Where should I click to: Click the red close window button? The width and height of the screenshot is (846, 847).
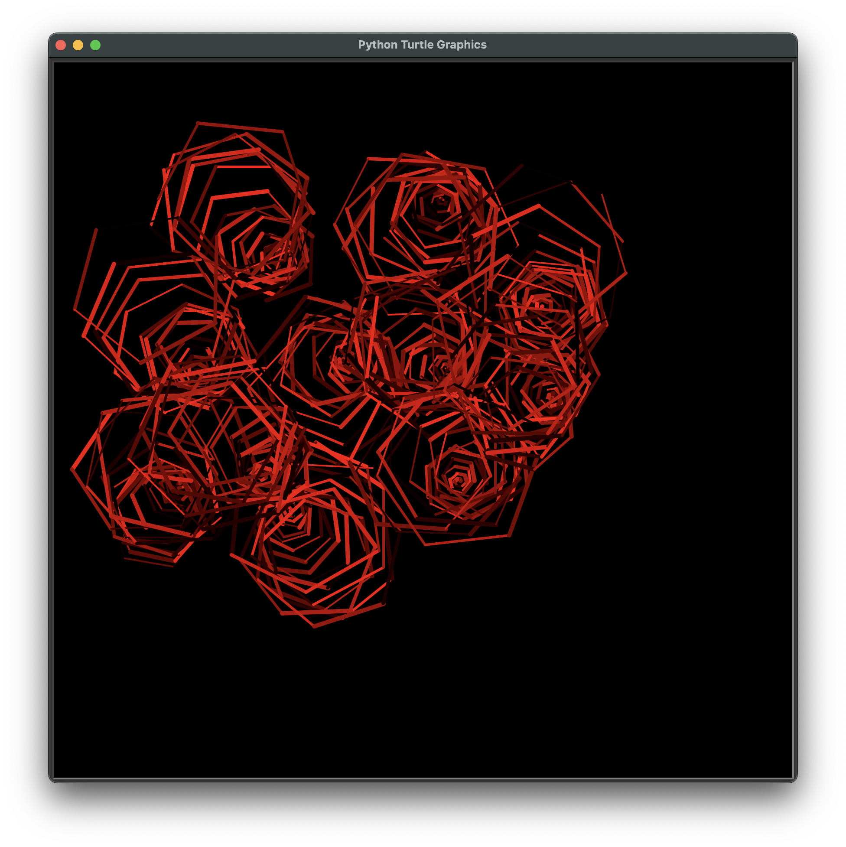61,45
